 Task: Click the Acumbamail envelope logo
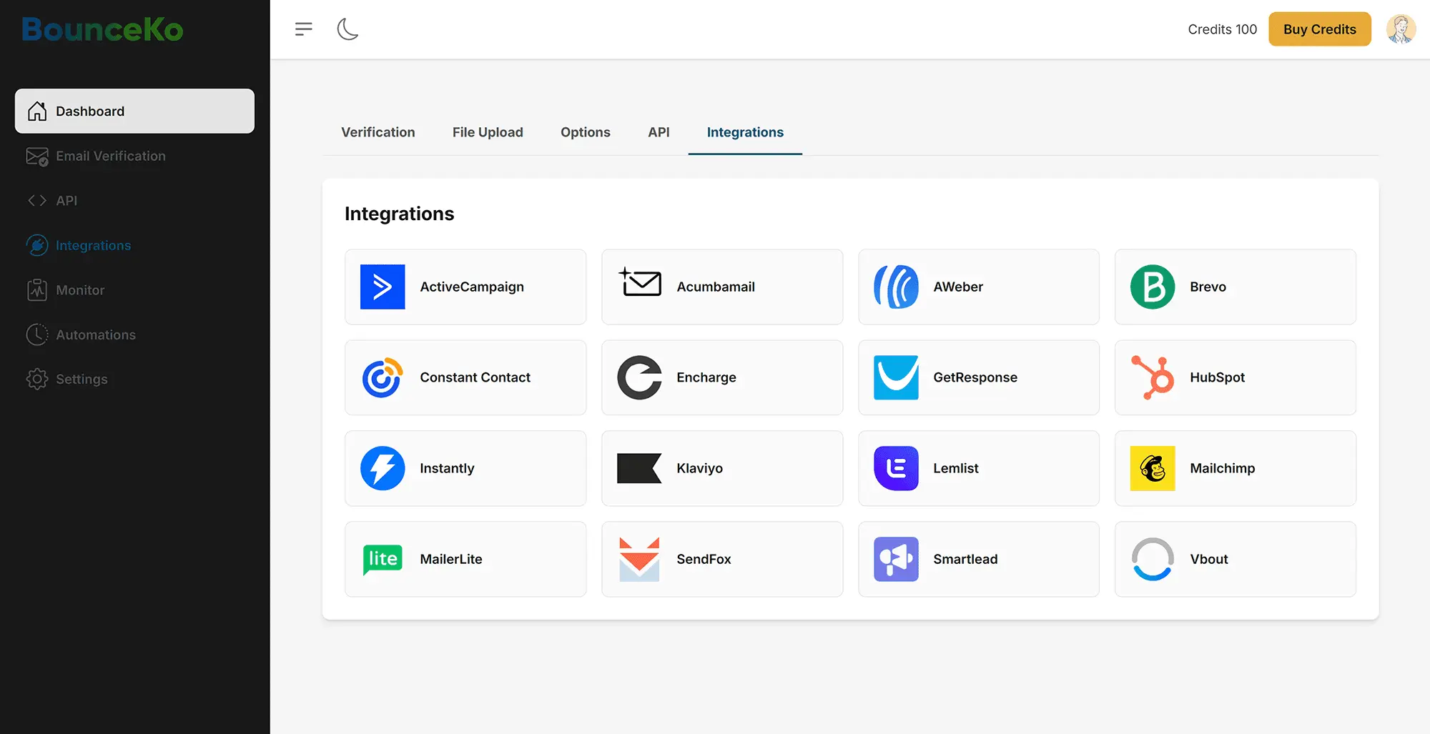pos(640,282)
